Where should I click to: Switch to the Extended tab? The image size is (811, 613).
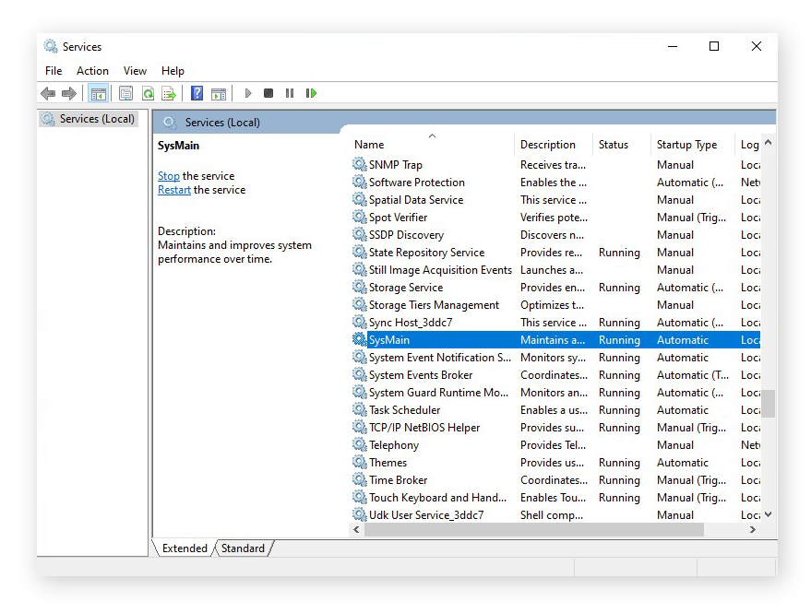(x=183, y=548)
